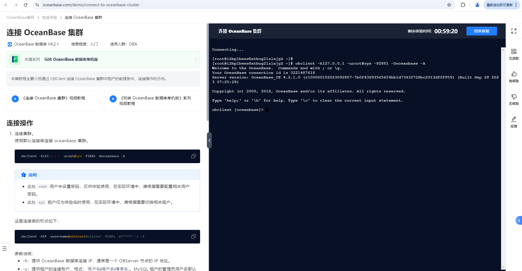Click the tutorial page vertical scrollbar

(208, 72)
